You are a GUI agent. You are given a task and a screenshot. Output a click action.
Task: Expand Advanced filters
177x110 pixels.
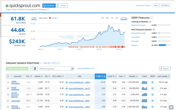coord(85,68)
